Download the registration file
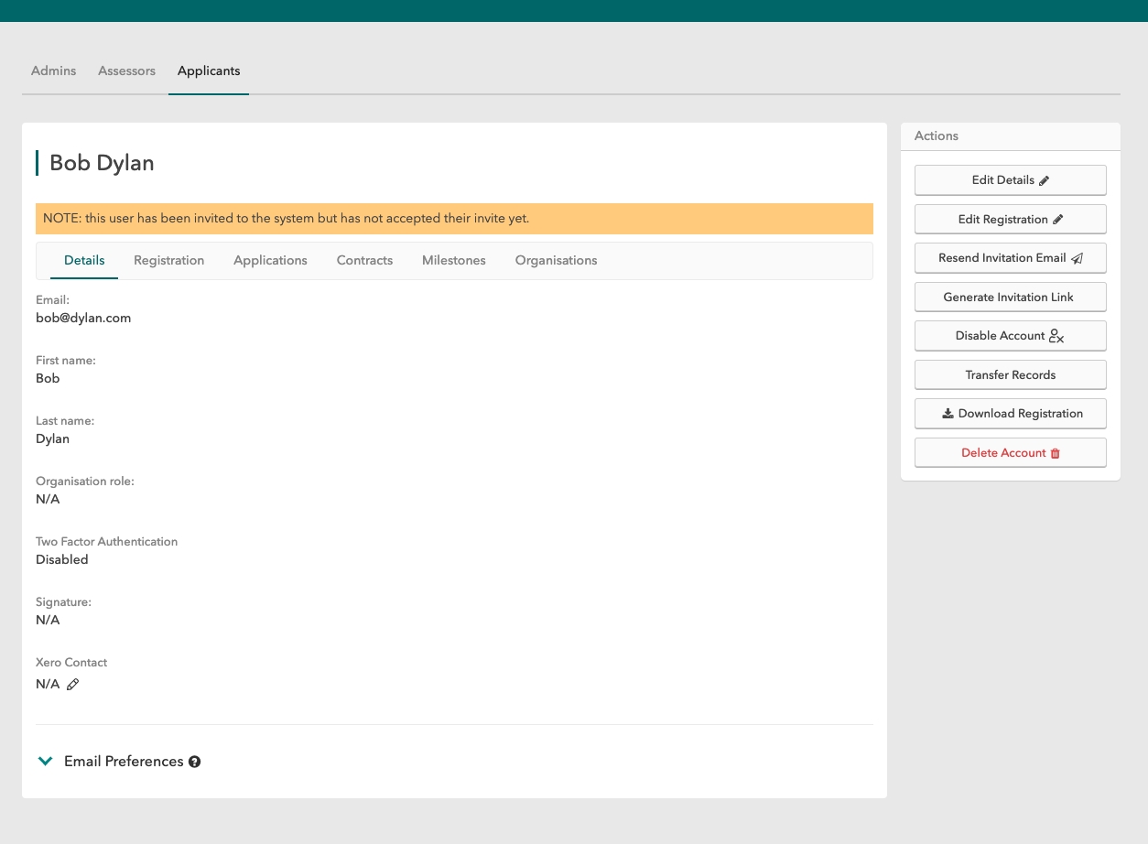1148x844 pixels. (1010, 414)
